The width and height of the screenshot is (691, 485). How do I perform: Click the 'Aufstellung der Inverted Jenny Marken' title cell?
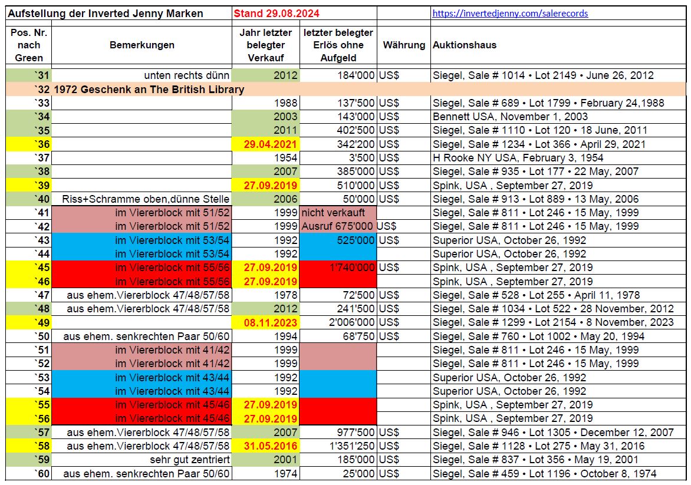coord(106,13)
